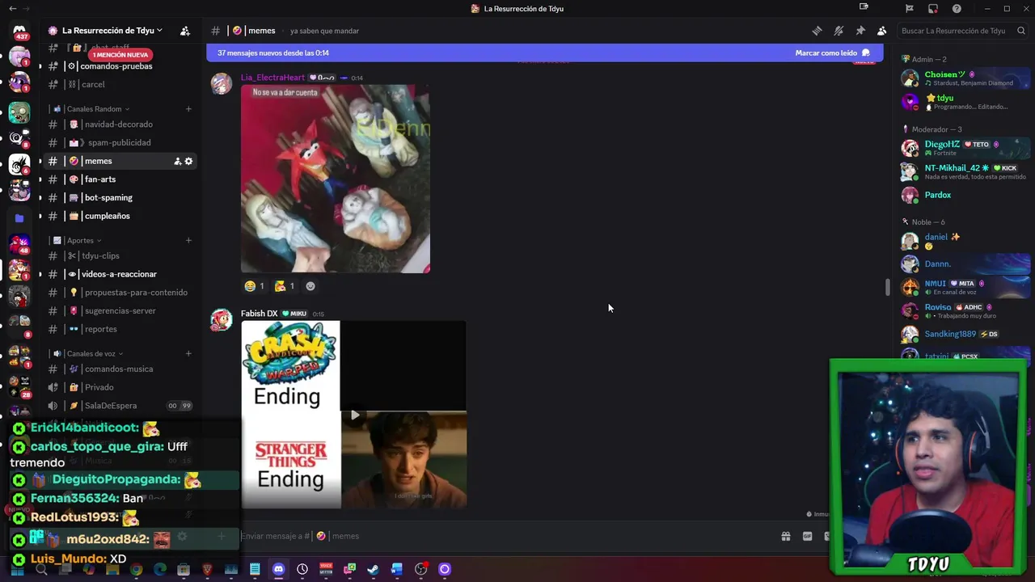Open the quests flag icon in title bar
The width and height of the screenshot is (1035, 582).
coord(910,8)
